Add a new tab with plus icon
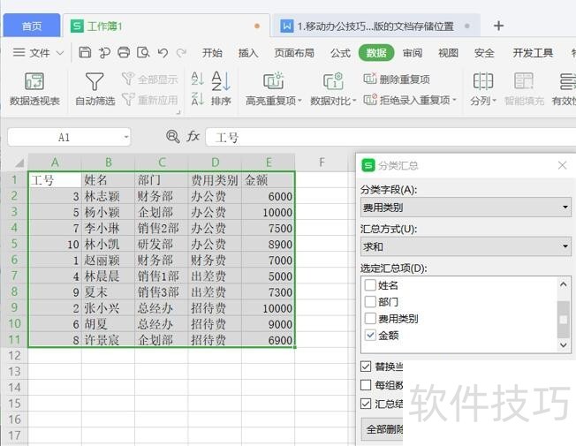Screen dimensions: 576x446 498,26
